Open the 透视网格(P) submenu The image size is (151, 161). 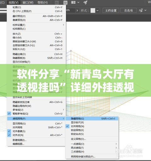coord(36,119)
